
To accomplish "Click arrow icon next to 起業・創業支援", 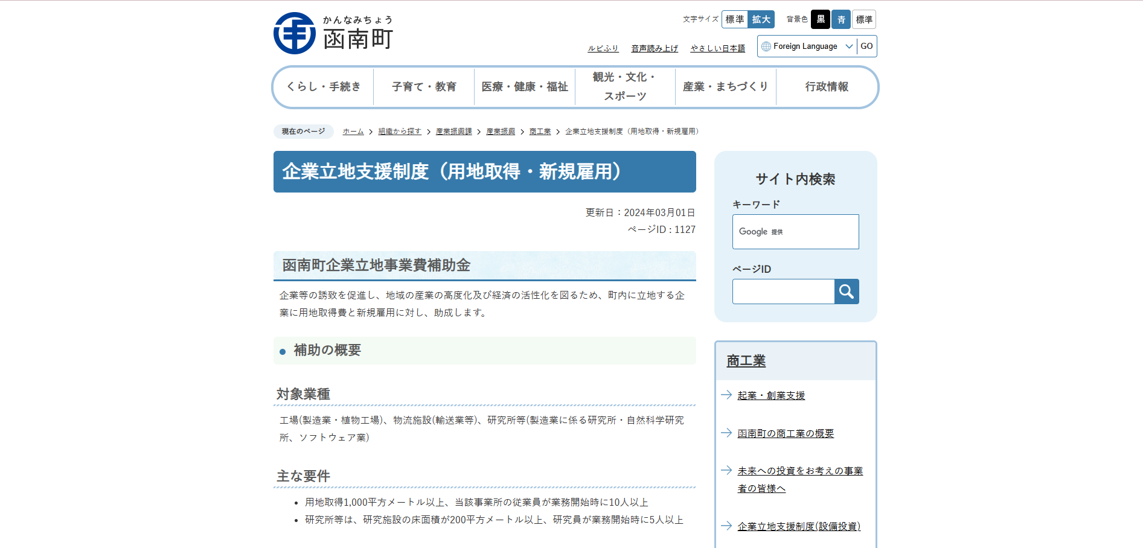I will click(726, 395).
